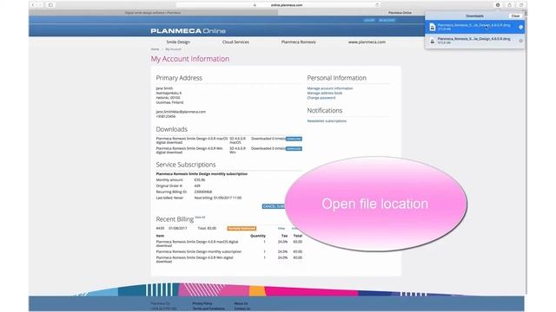Select the 'Next billing: 01/09/2017 11:00' text
This screenshot has height=312, width=556.
pyautogui.click(x=218, y=198)
